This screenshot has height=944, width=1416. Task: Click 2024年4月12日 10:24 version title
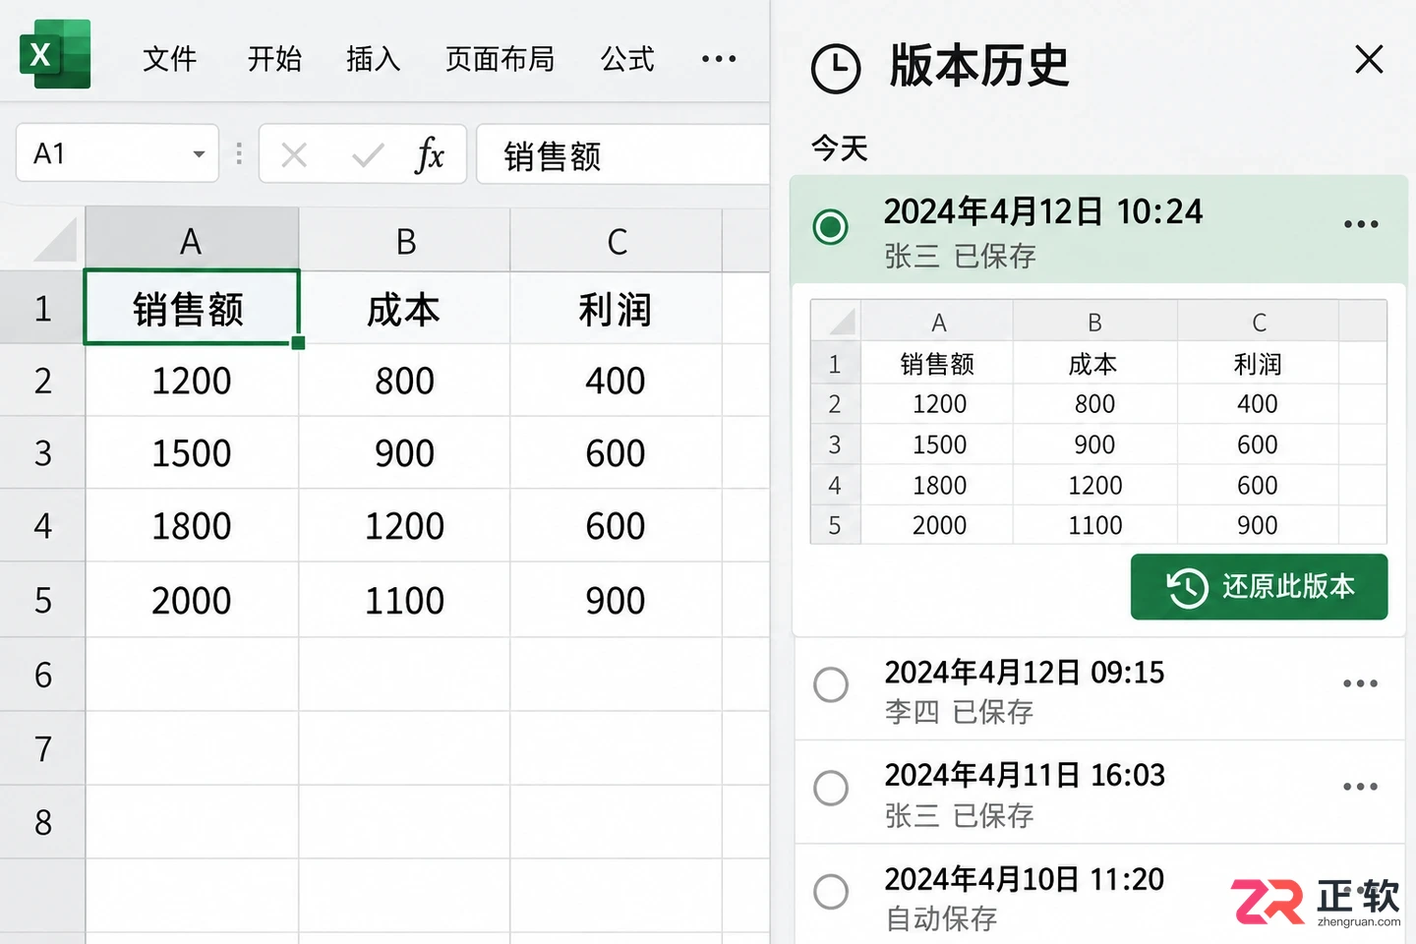click(1042, 211)
